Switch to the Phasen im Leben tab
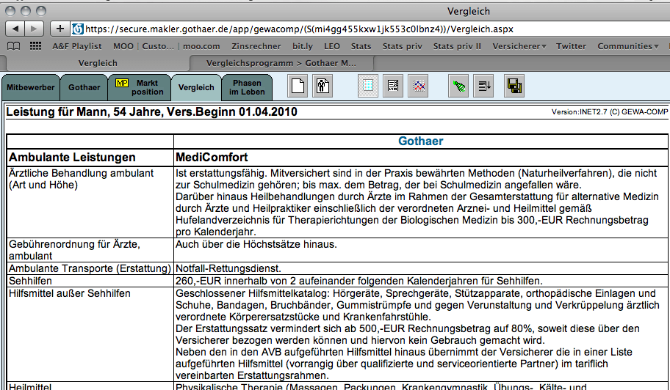 (x=247, y=87)
